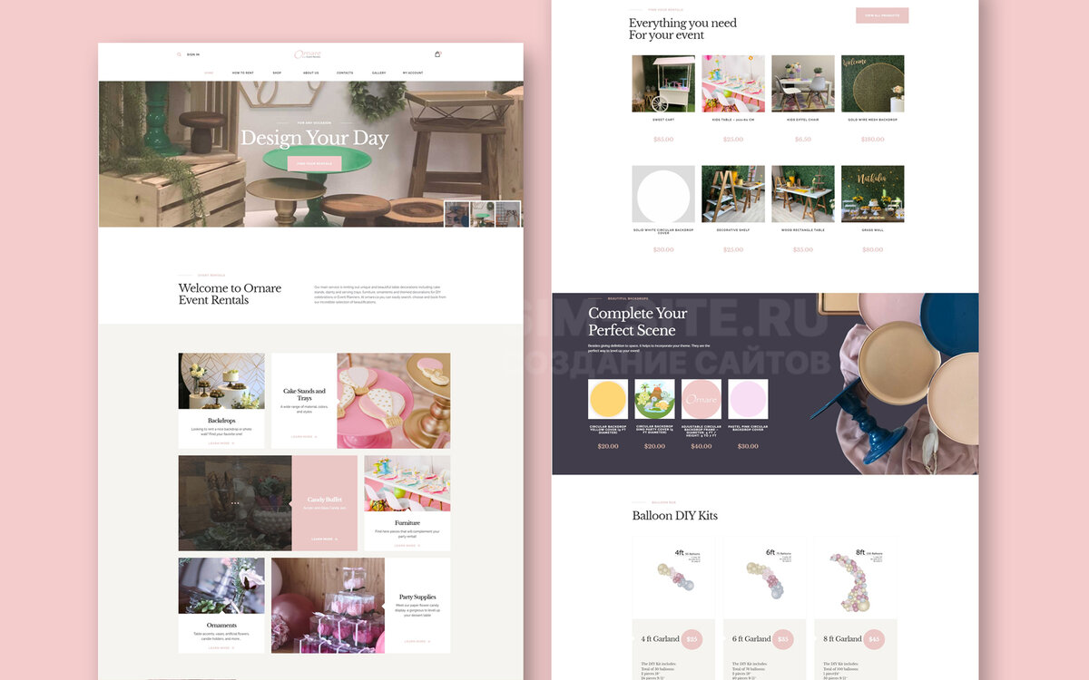Open the My Account menu item

click(413, 73)
